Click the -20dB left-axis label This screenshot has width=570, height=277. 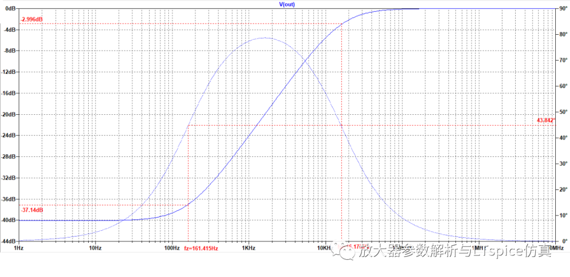coord(9,114)
